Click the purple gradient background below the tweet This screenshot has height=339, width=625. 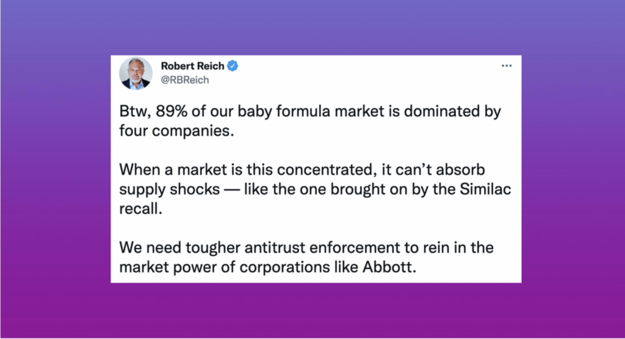312,311
